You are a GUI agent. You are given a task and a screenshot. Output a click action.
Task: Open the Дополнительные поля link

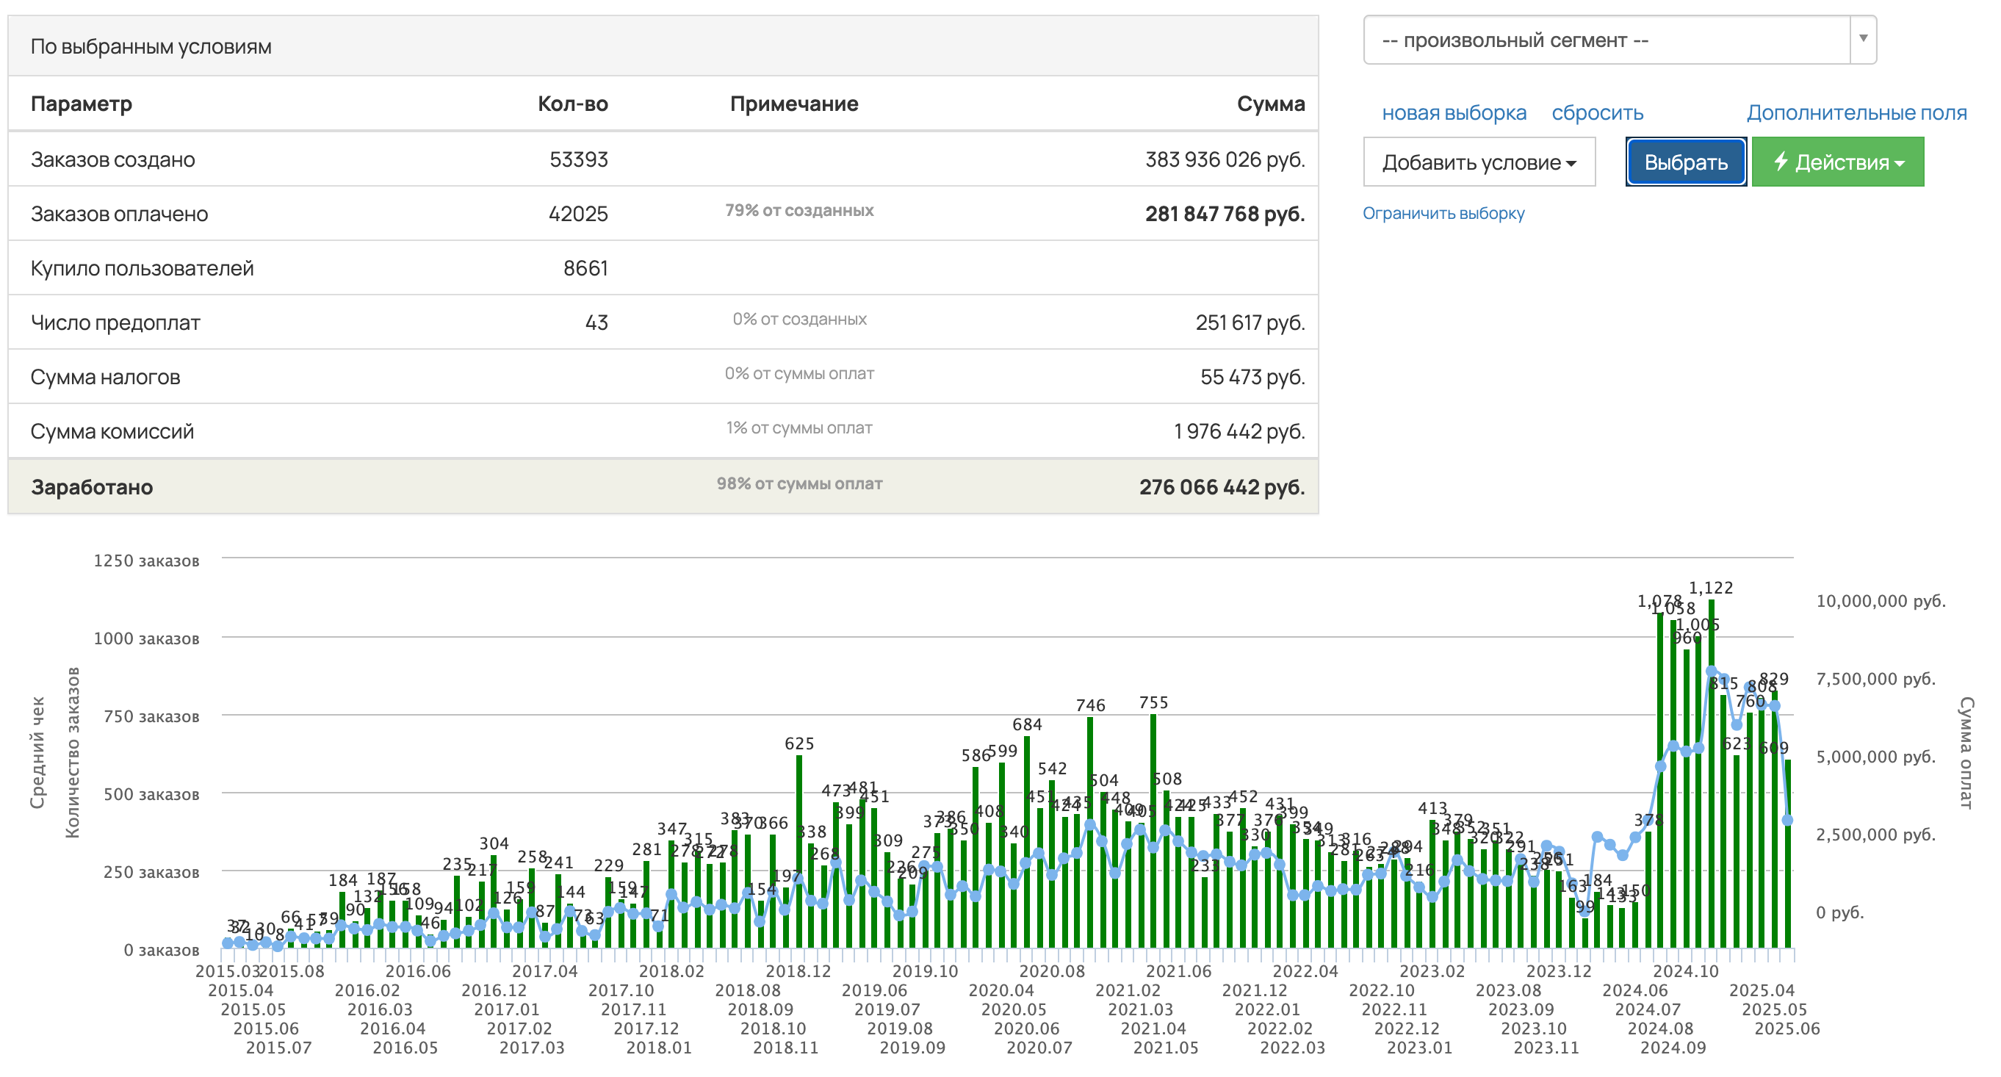(1856, 112)
